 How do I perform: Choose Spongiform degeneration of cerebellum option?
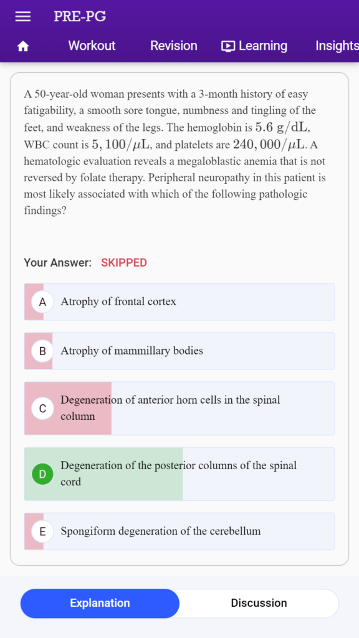click(x=179, y=531)
